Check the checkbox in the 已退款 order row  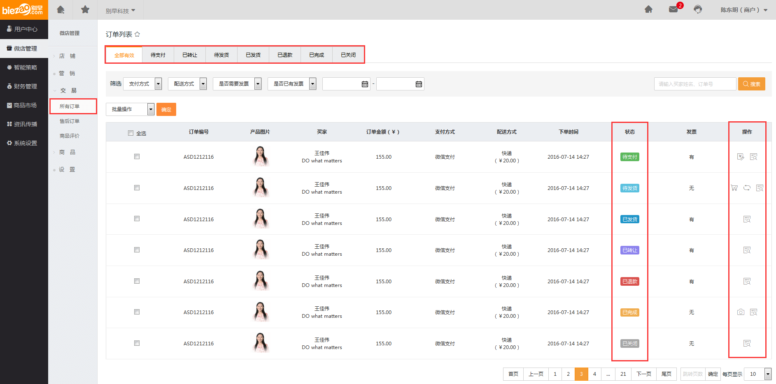coord(137,281)
